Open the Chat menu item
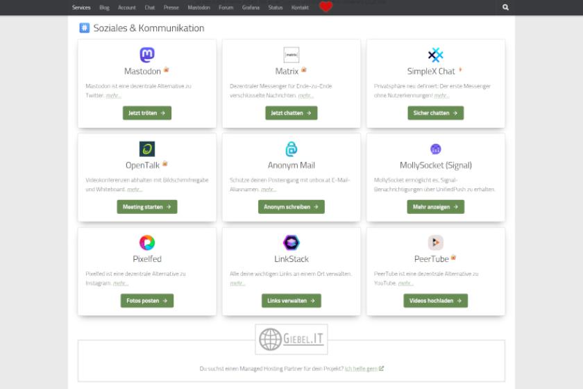 tap(150, 8)
